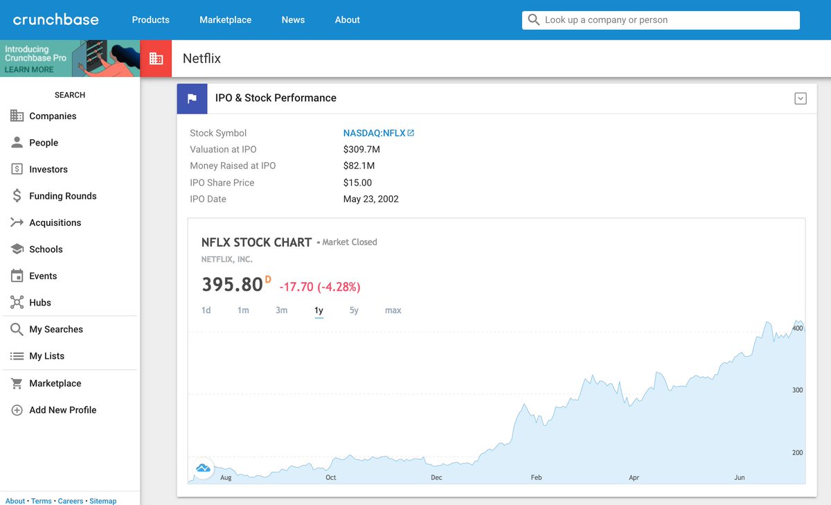Click the external link icon beside NASDAQ:NFLX
The width and height of the screenshot is (831, 505).
[x=411, y=133]
